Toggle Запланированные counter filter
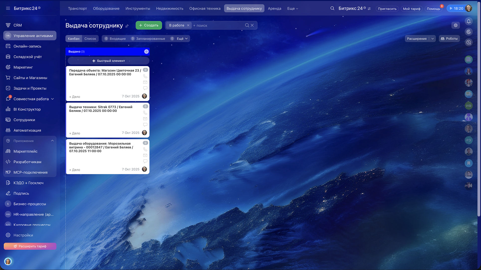Viewport: 481px width, 270px height. click(x=148, y=39)
